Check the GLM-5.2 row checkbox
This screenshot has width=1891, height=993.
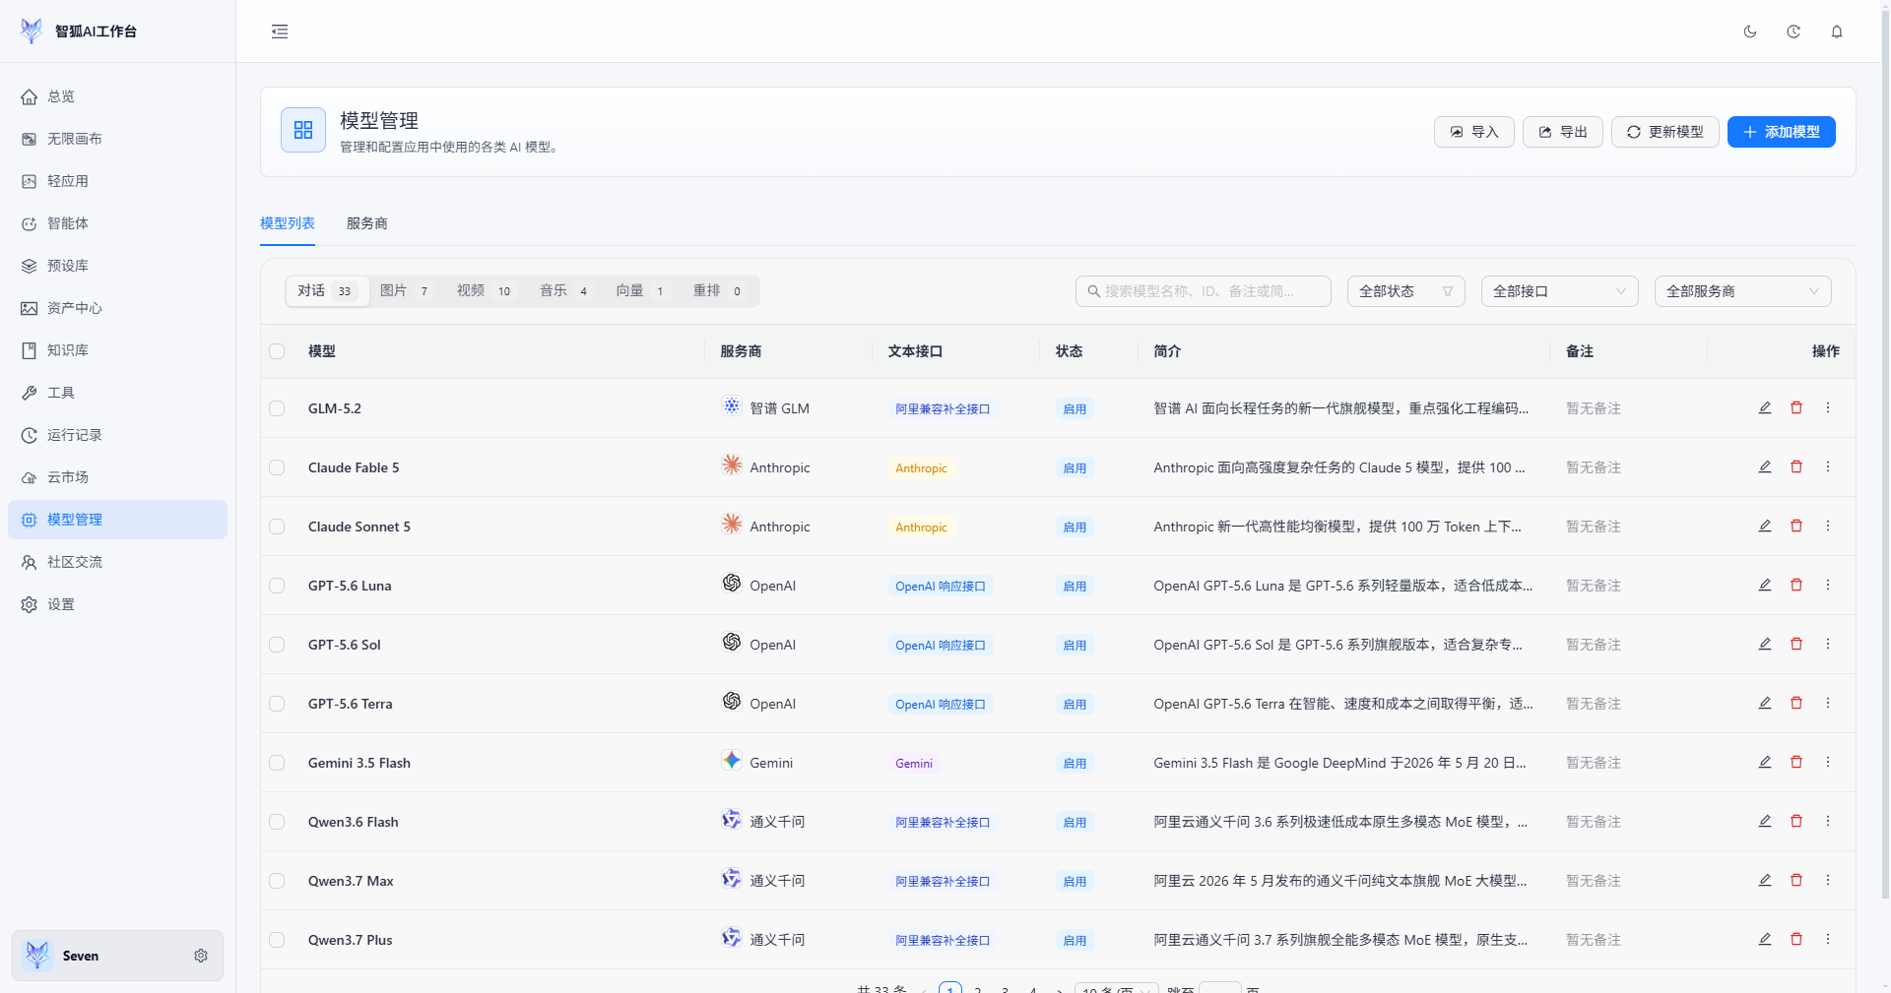pos(277,408)
